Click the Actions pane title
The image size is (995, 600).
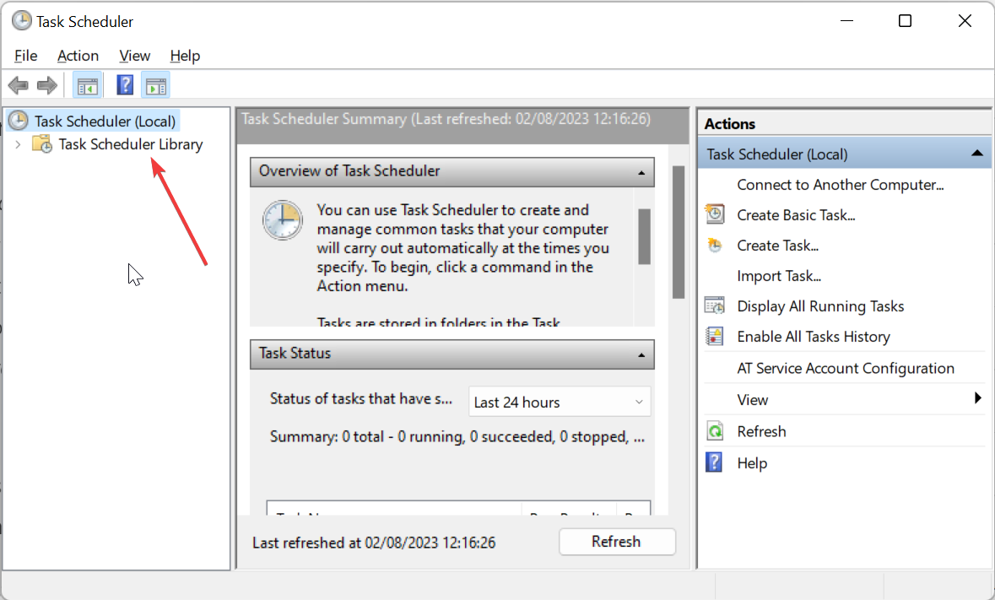click(730, 124)
